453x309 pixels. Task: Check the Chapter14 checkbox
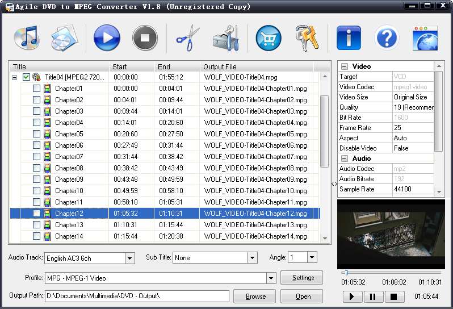point(36,236)
